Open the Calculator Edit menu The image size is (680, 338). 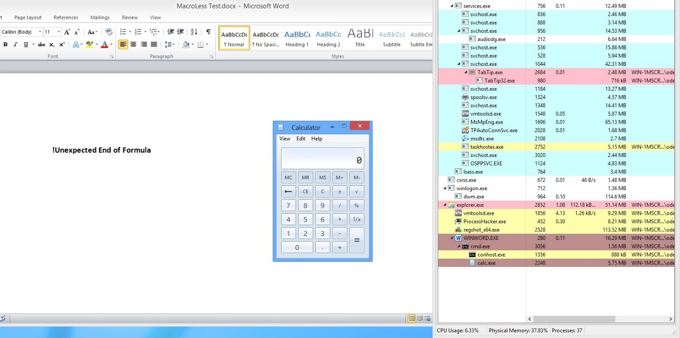coord(301,139)
